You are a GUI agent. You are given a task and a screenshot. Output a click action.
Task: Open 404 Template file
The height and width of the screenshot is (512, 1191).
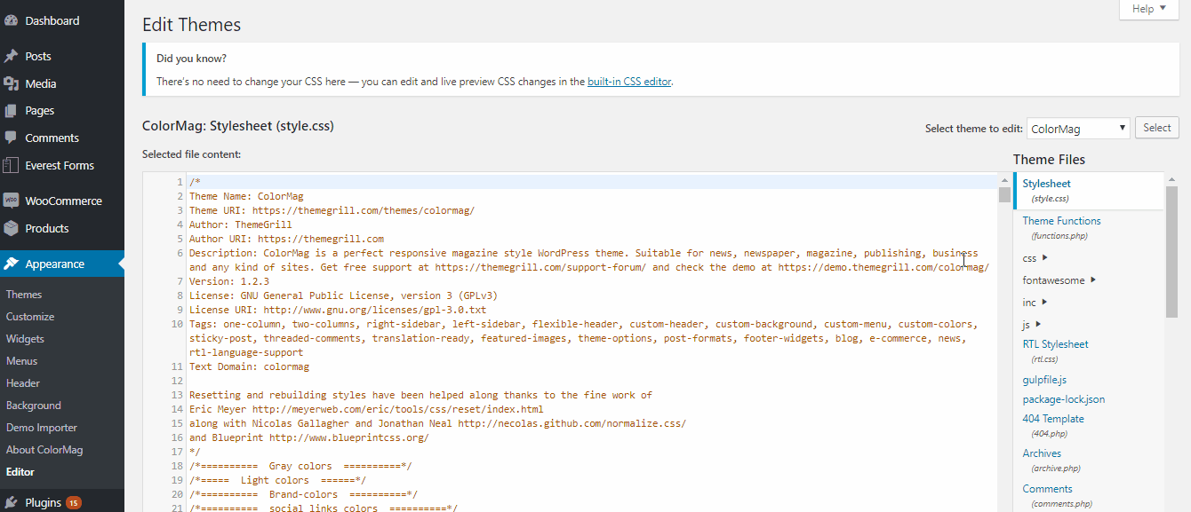(x=1053, y=419)
